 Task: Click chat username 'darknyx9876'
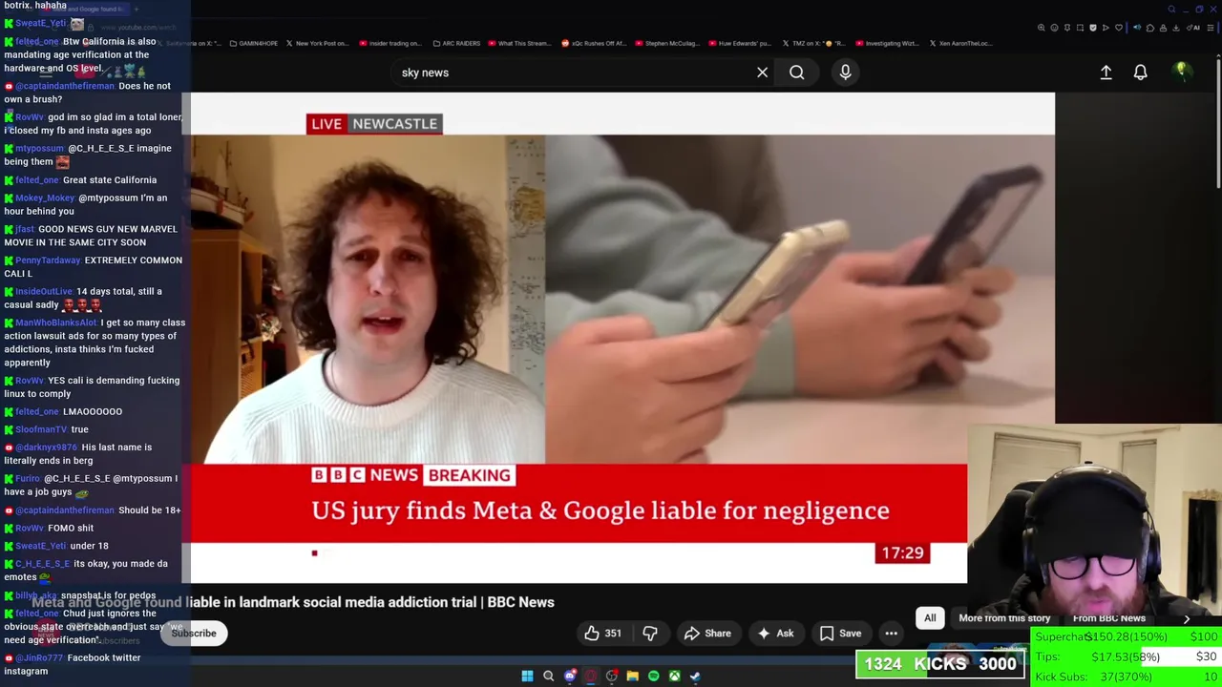click(46, 448)
